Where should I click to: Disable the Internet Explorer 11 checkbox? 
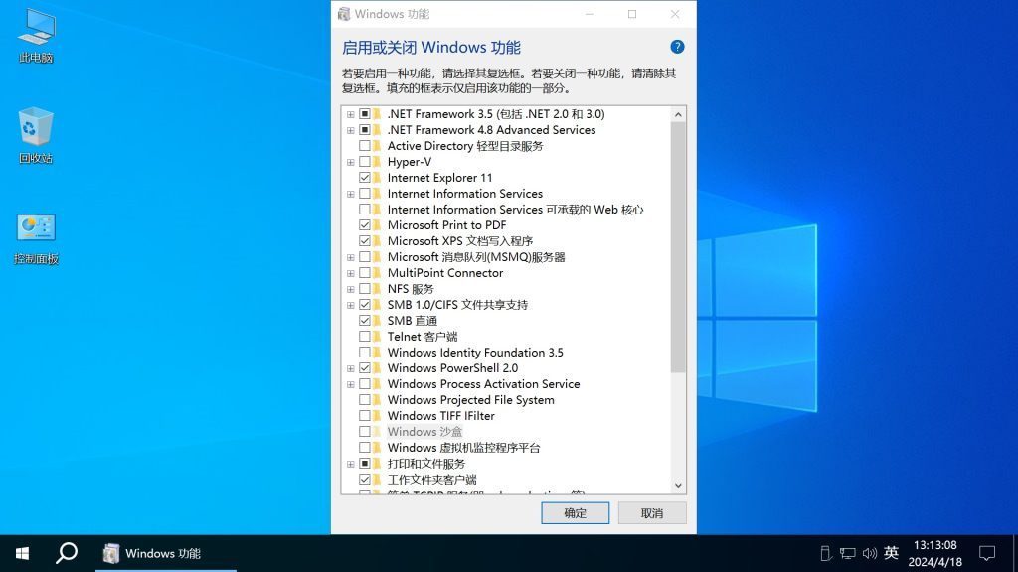[365, 177]
